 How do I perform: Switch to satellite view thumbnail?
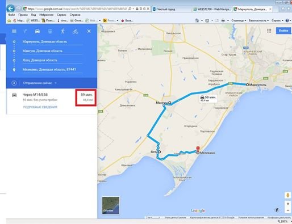[x=111, y=205]
